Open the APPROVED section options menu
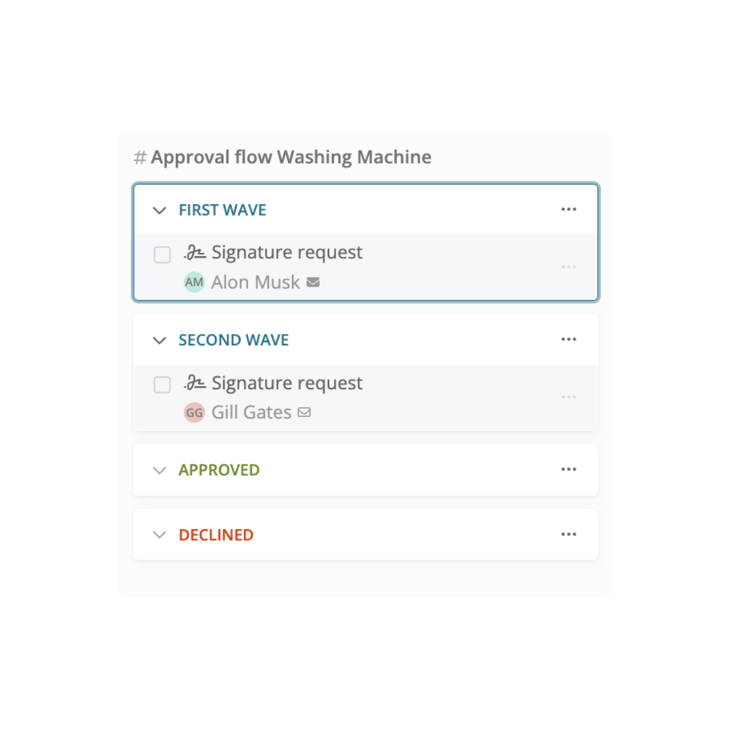Screen dimensions: 730x730 pyautogui.click(x=568, y=469)
